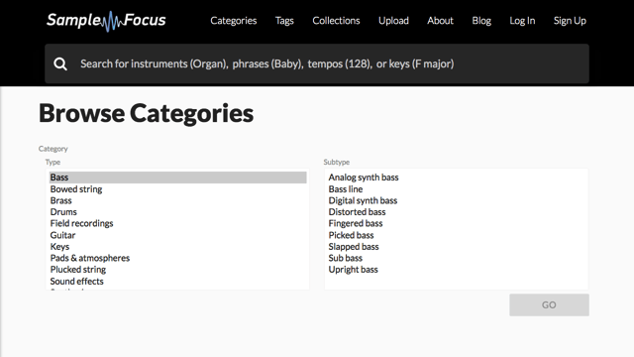This screenshot has height=357, width=634.
Task: Open the Upload link
Action: pyautogui.click(x=393, y=21)
